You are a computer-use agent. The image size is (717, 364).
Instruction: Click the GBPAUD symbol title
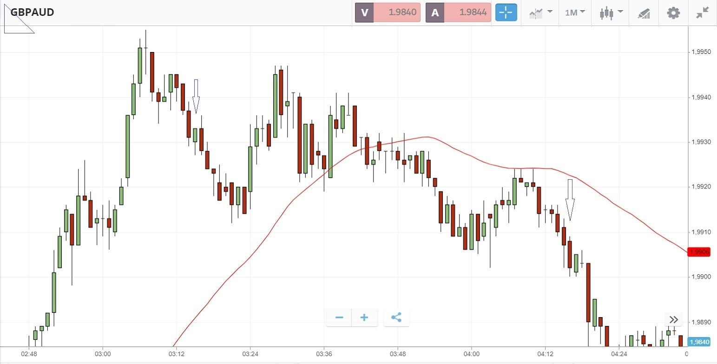[33, 13]
